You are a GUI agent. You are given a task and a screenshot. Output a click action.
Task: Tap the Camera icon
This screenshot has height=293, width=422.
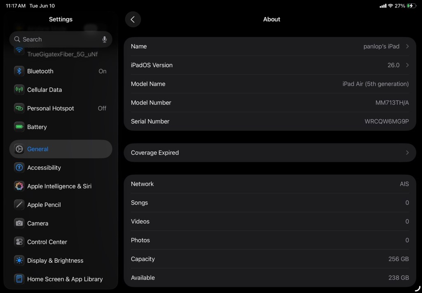tap(19, 223)
